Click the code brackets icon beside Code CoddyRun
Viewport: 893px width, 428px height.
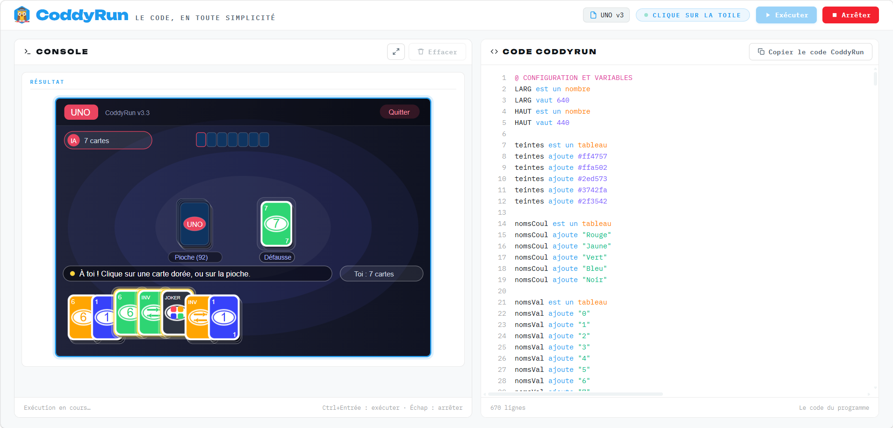pos(494,51)
